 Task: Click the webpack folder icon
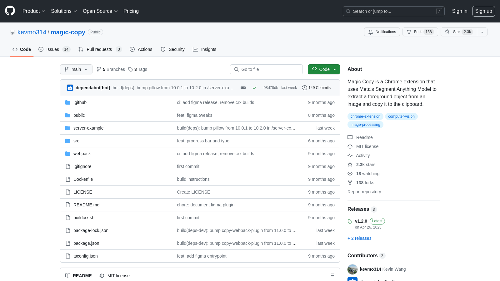68,154
